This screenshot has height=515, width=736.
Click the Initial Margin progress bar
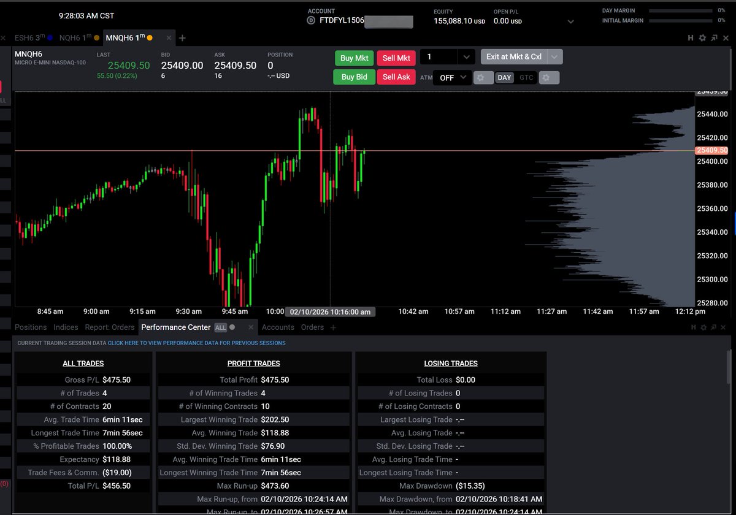(x=681, y=21)
